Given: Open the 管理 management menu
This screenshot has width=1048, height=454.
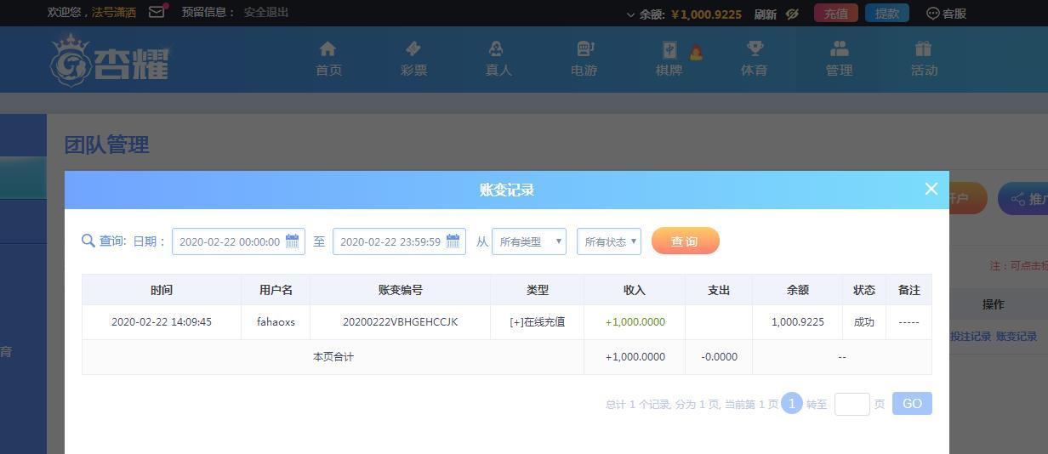Looking at the screenshot, I should coord(840,60).
